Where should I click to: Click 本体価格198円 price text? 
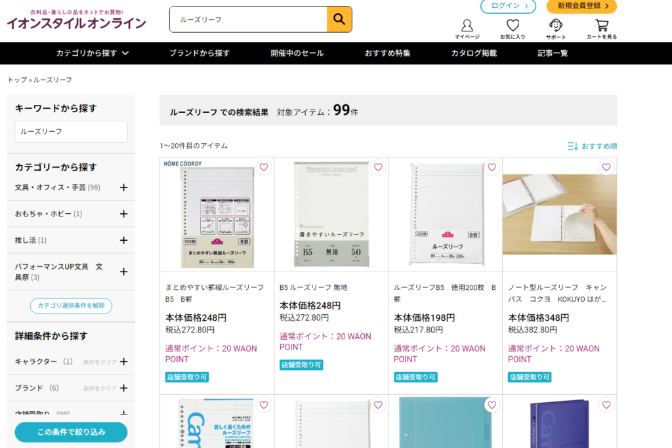(425, 317)
